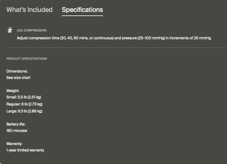Open the See size chart text
This screenshot has width=227, height=164.
pos(18,78)
